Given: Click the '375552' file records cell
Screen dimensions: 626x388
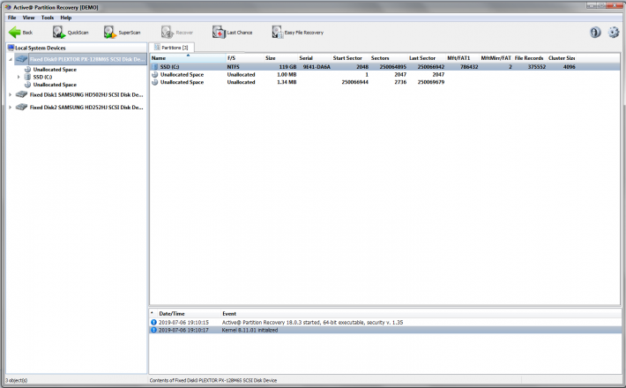Looking at the screenshot, I should [537, 67].
